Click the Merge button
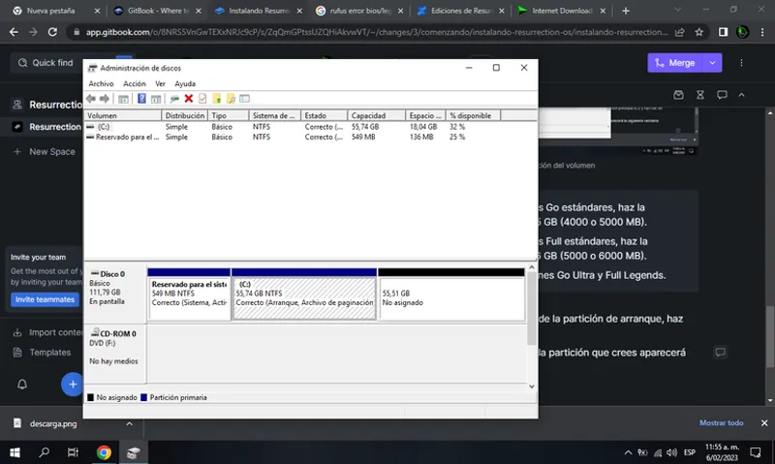 tap(674, 62)
